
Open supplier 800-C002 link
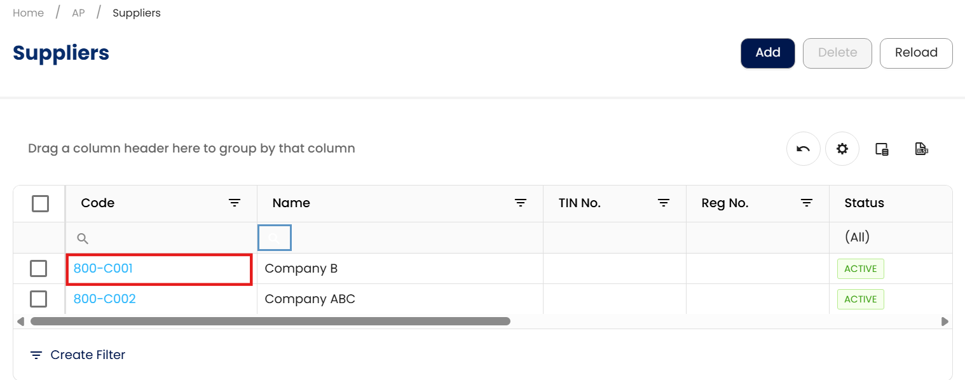point(105,299)
